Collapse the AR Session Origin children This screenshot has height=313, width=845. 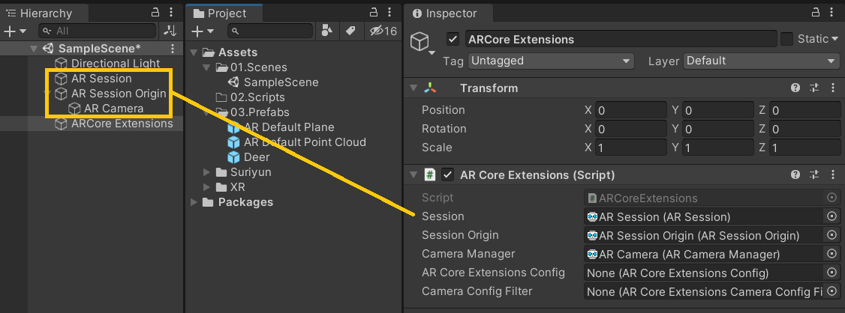point(47,94)
